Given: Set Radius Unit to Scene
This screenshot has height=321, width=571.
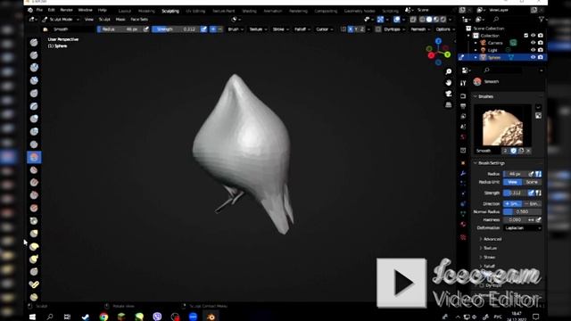Looking at the screenshot, I should click(x=532, y=182).
